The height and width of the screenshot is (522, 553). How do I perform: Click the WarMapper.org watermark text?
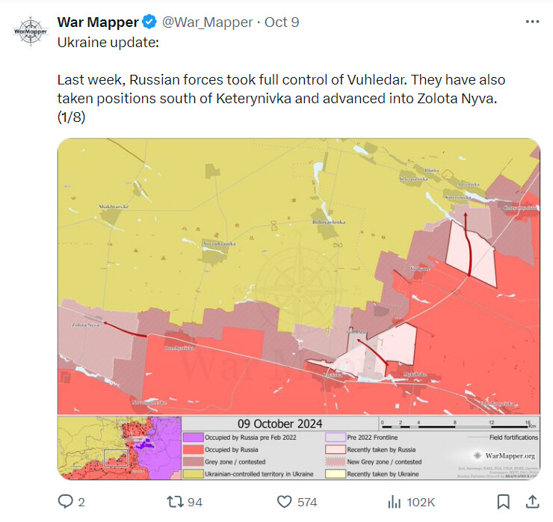[x=510, y=455]
